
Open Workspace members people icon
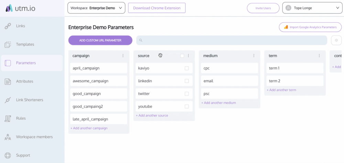[8, 137]
